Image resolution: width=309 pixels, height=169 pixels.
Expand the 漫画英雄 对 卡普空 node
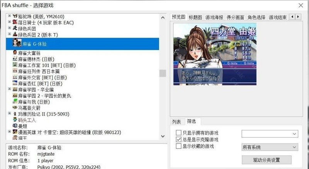[9, 131]
